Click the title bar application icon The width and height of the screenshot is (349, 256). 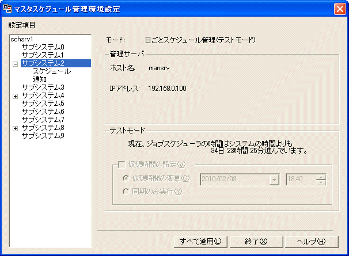pyautogui.click(x=7, y=9)
